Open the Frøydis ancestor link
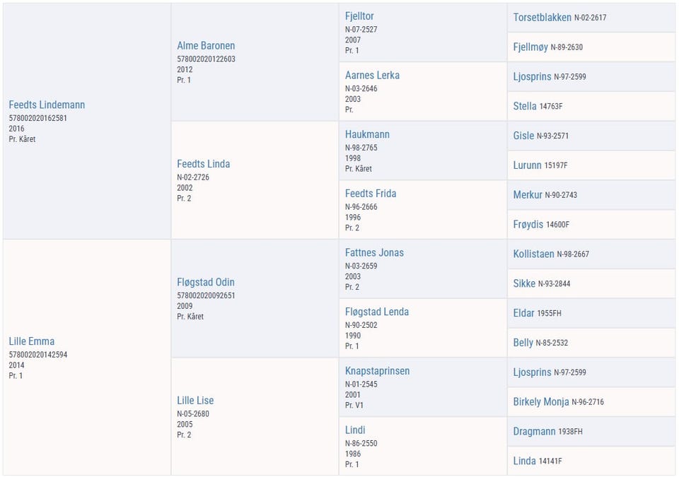Image resolution: width=679 pixels, height=477 pixels. (528, 225)
